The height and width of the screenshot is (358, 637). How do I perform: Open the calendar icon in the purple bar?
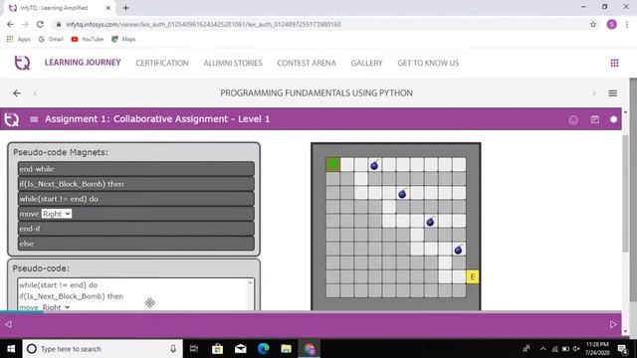[x=595, y=119]
